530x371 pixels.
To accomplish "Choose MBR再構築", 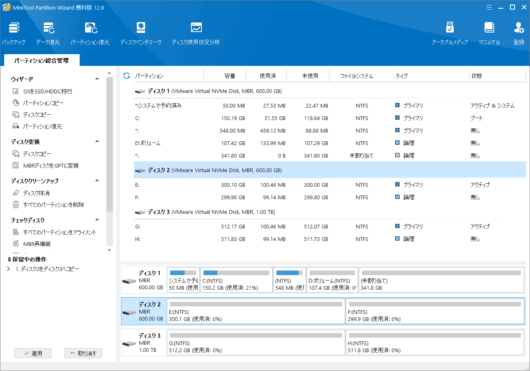I will click(x=31, y=244).
